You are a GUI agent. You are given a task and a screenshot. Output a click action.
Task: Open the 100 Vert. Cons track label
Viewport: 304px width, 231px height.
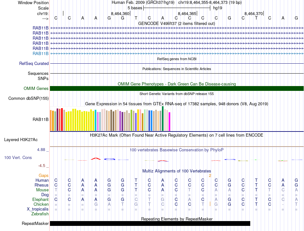click(x=18, y=157)
